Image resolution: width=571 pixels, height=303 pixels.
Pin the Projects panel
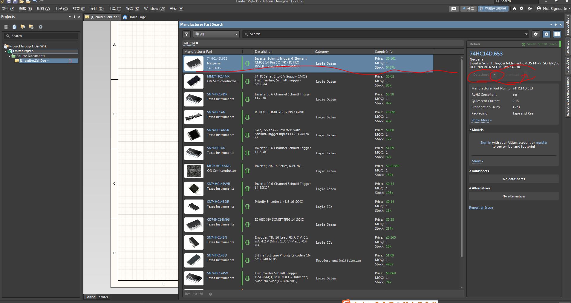74,17
